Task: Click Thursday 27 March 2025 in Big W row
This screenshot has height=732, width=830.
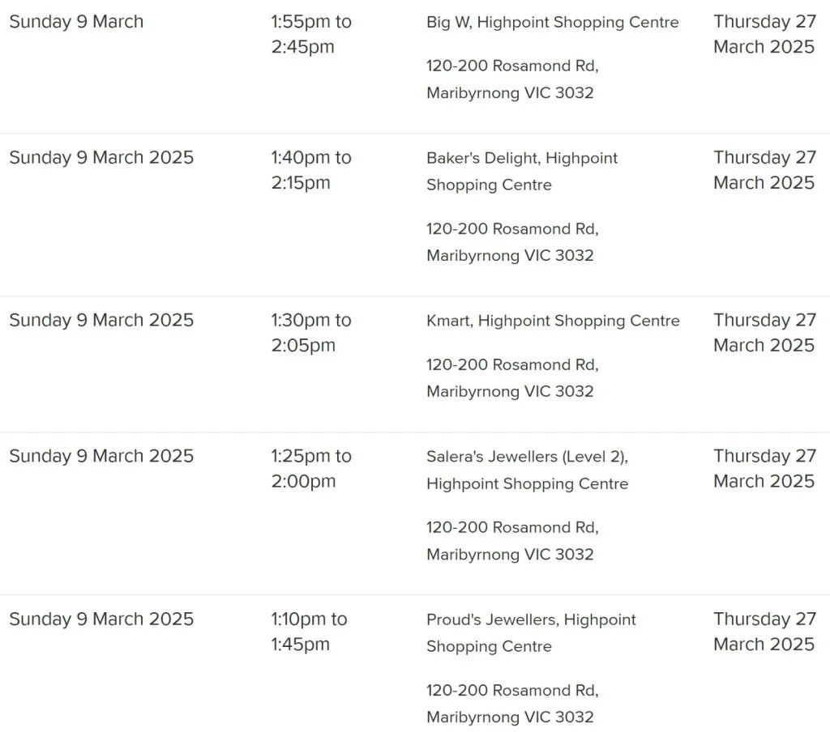Action: click(764, 34)
